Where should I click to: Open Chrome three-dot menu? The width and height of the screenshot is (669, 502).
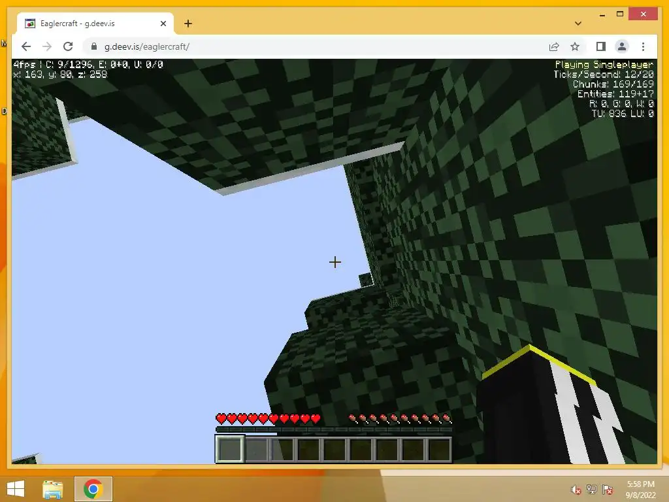643,46
